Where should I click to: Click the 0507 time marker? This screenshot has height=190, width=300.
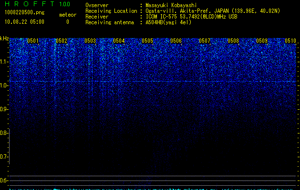point(205,41)
